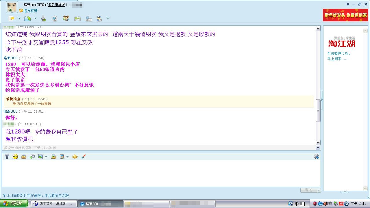Click the screenshot capture icon
The image size is (370, 208).
(53, 157)
